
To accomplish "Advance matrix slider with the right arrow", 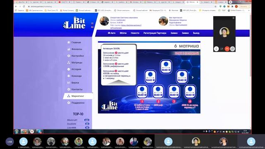I will 193,77.
